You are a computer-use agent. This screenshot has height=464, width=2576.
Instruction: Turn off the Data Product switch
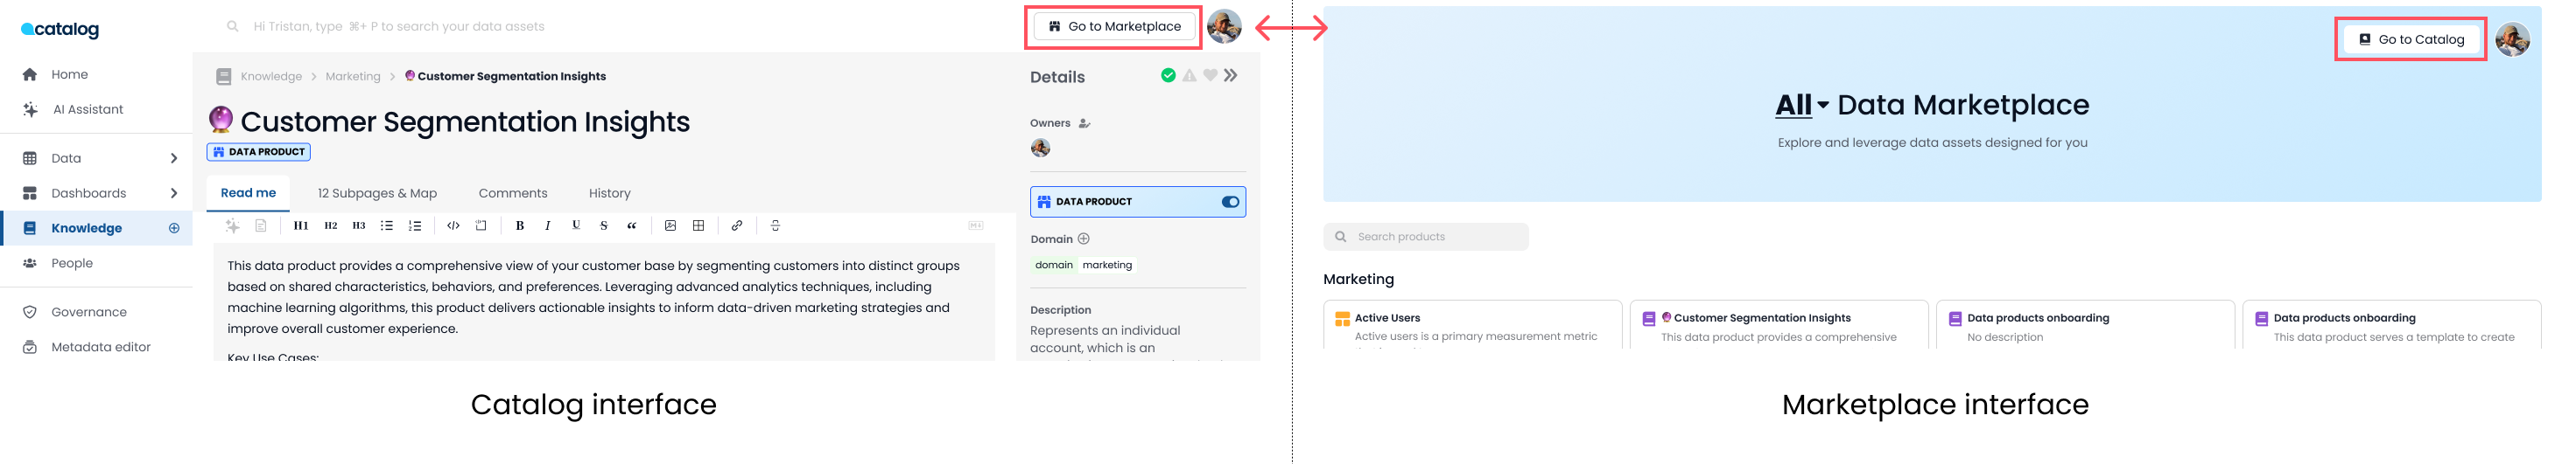point(1229,202)
